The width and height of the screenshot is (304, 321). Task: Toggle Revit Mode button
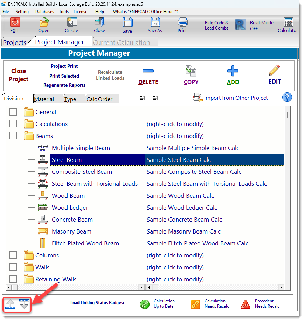(x=240, y=25)
